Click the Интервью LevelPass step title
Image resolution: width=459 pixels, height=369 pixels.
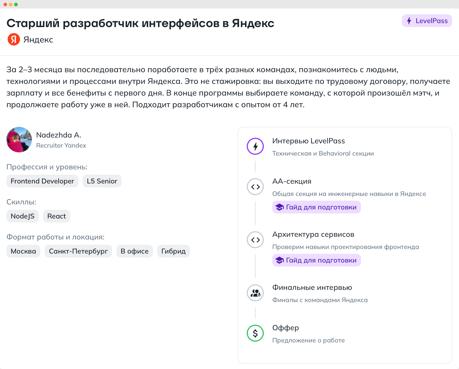click(309, 141)
